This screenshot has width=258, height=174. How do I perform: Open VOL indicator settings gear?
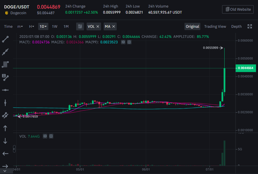[51, 136]
